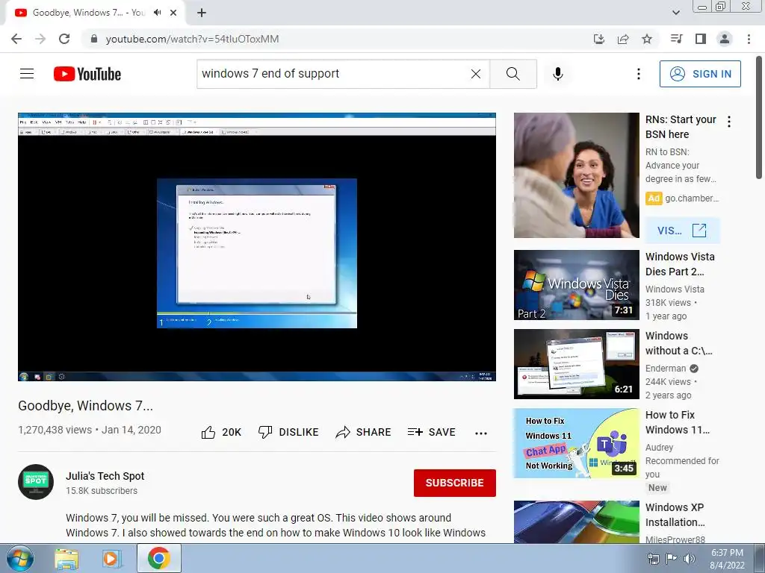Click the video title Goodbye, Windows 7
This screenshot has height=573, width=765.
(85, 405)
